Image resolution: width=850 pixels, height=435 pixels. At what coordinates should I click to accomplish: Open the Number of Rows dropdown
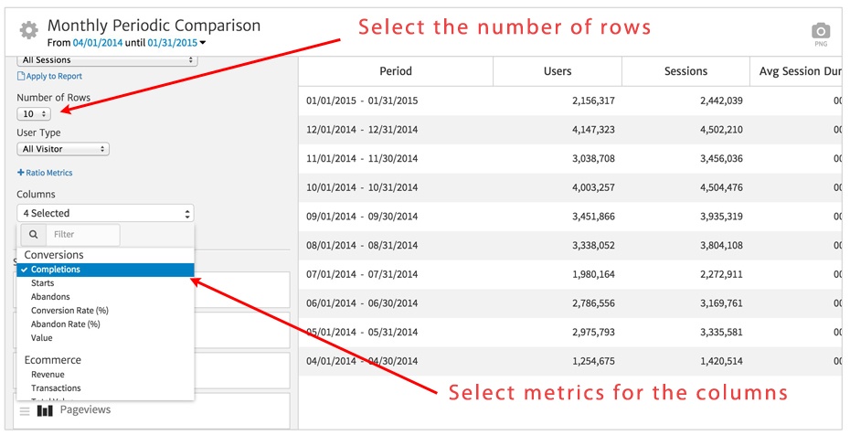[x=34, y=113]
